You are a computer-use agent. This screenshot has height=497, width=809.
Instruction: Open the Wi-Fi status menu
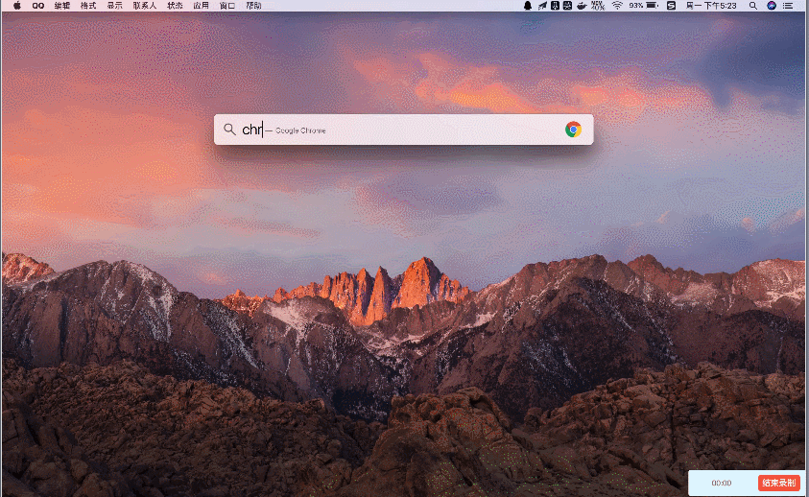click(x=617, y=6)
